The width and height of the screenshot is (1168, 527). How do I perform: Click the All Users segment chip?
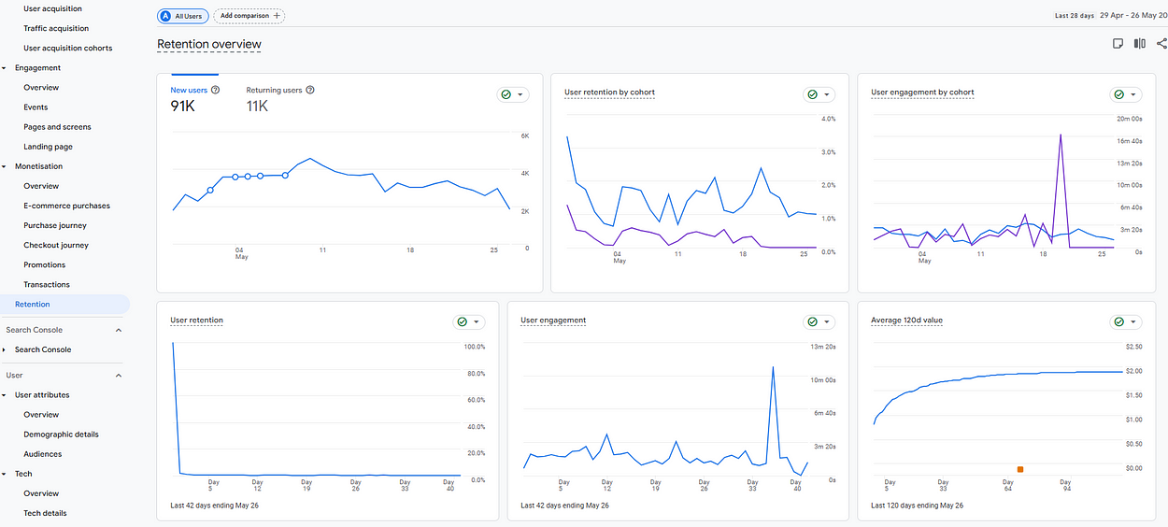(181, 16)
